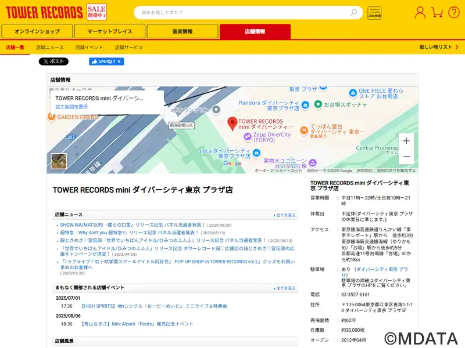View all 店舗ニュース with 全てを見る
The height and width of the screenshot is (348, 465).
pyautogui.click(x=285, y=215)
